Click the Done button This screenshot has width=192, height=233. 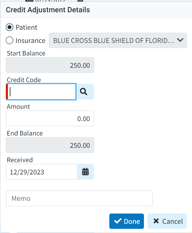click(x=126, y=221)
